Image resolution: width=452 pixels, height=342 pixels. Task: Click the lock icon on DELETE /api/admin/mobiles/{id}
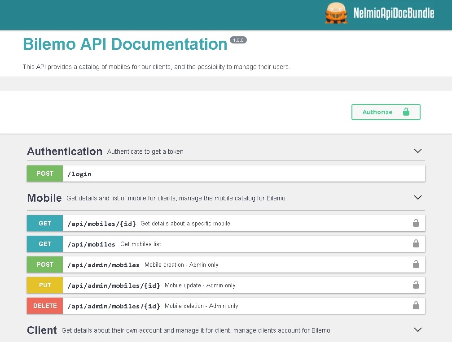416,305
